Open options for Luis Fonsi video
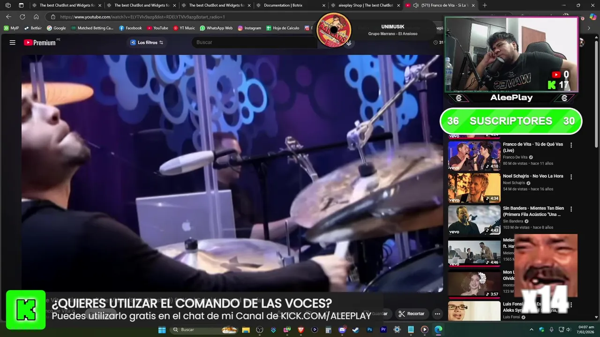The height and width of the screenshot is (337, 600). pos(571,305)
